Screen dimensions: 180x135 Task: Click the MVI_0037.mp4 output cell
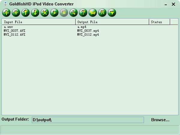click(88, 31)
